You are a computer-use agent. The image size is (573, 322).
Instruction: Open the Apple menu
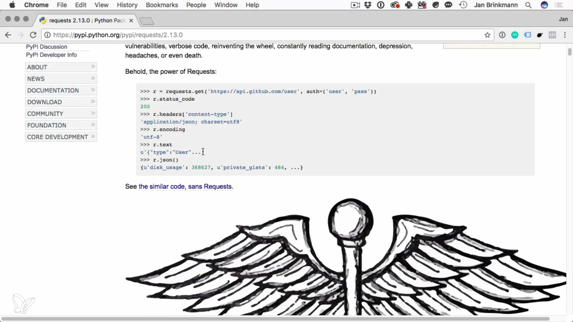tap(12, 5)
